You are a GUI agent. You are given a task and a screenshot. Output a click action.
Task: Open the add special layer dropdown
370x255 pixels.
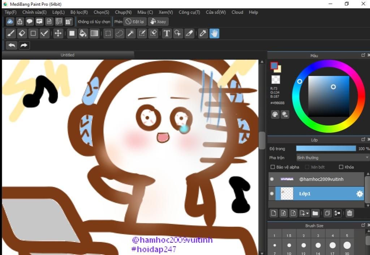pos(304,213)
